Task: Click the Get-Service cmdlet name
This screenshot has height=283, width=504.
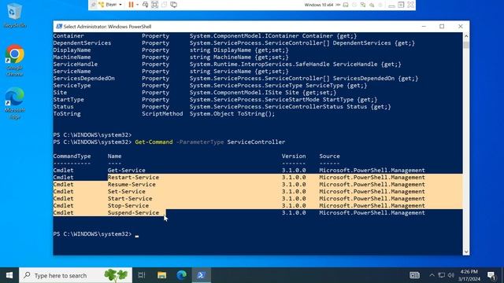Action: (x=126, y=170)
